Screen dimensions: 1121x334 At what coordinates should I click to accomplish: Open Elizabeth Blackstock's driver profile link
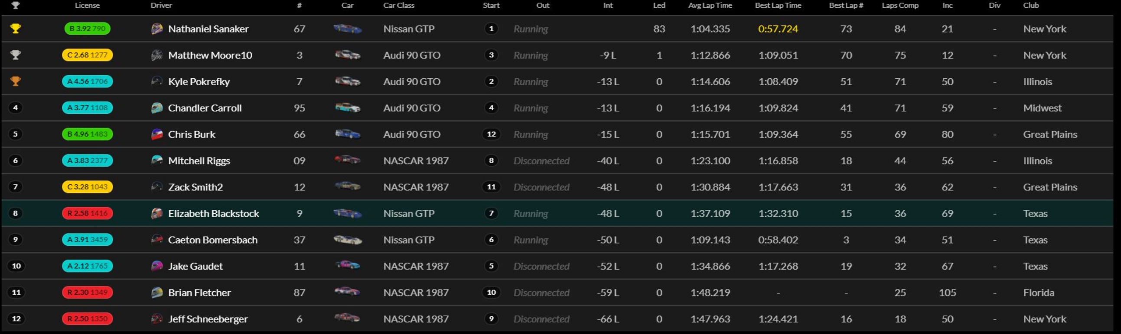click(213, 213)
